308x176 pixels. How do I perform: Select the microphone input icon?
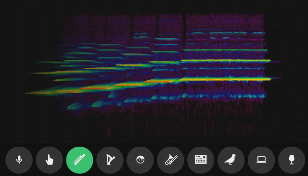coord(19,160)
